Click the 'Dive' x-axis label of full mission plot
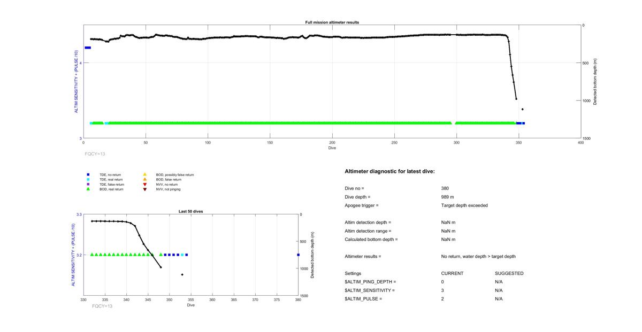Screen dimensions: 642x332 click(332, 148)
